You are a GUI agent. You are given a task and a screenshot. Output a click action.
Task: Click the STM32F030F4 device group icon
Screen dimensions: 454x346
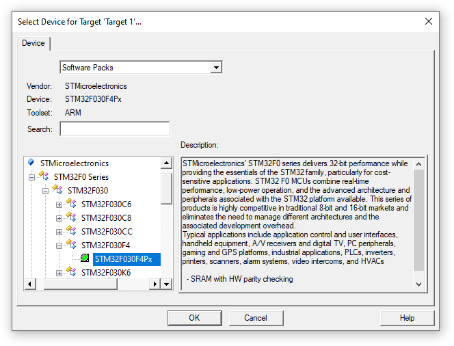click(x=71, y=244)
